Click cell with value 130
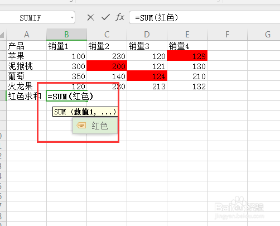280x226 pixels. click(187, 66)
